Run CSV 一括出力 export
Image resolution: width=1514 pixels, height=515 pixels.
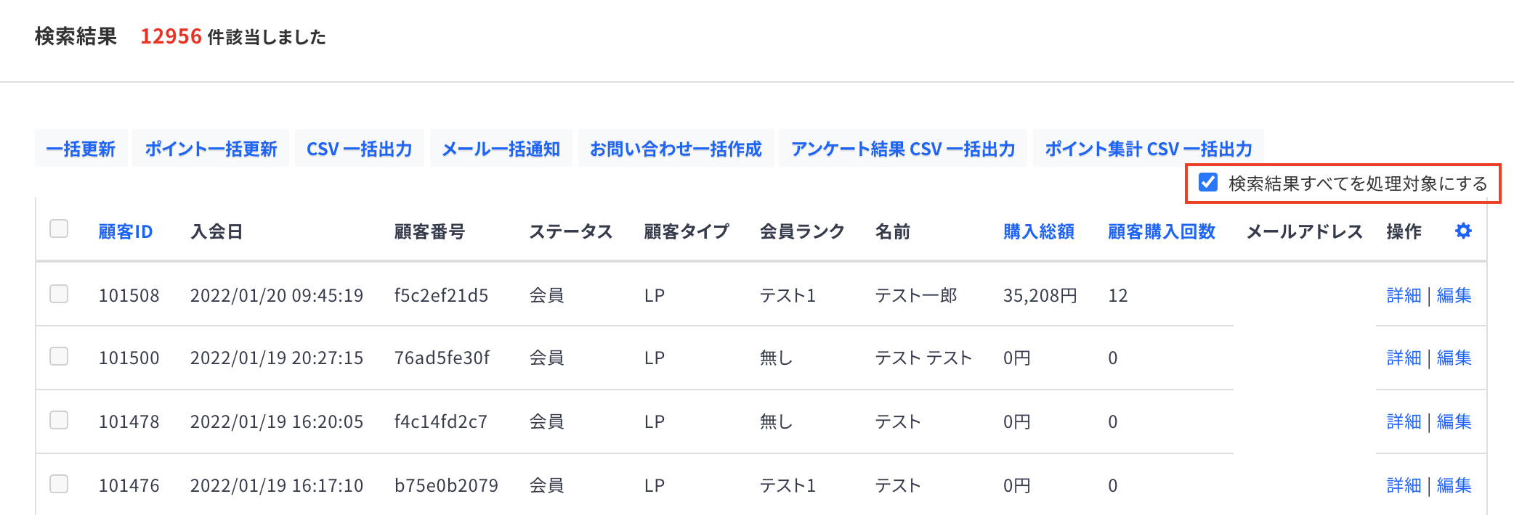tap(360, 149)
